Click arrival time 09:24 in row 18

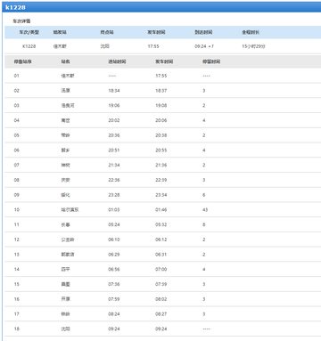(114, 329)
